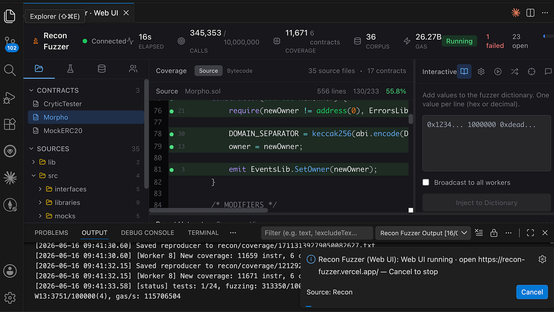The height and width of the screenshot is (312, 554).
Task: Click the 1 failed counter
Action: coord(495,41)
